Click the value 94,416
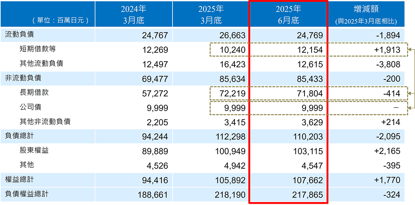The width and height of the screenshot is (415, 205). click(x=155, y=180)
